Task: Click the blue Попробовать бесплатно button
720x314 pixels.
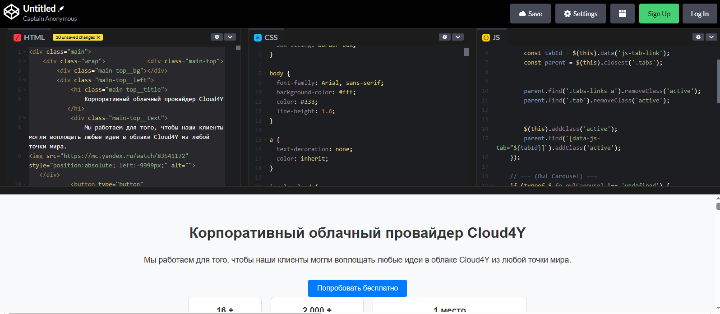Action: coord(357,288)
